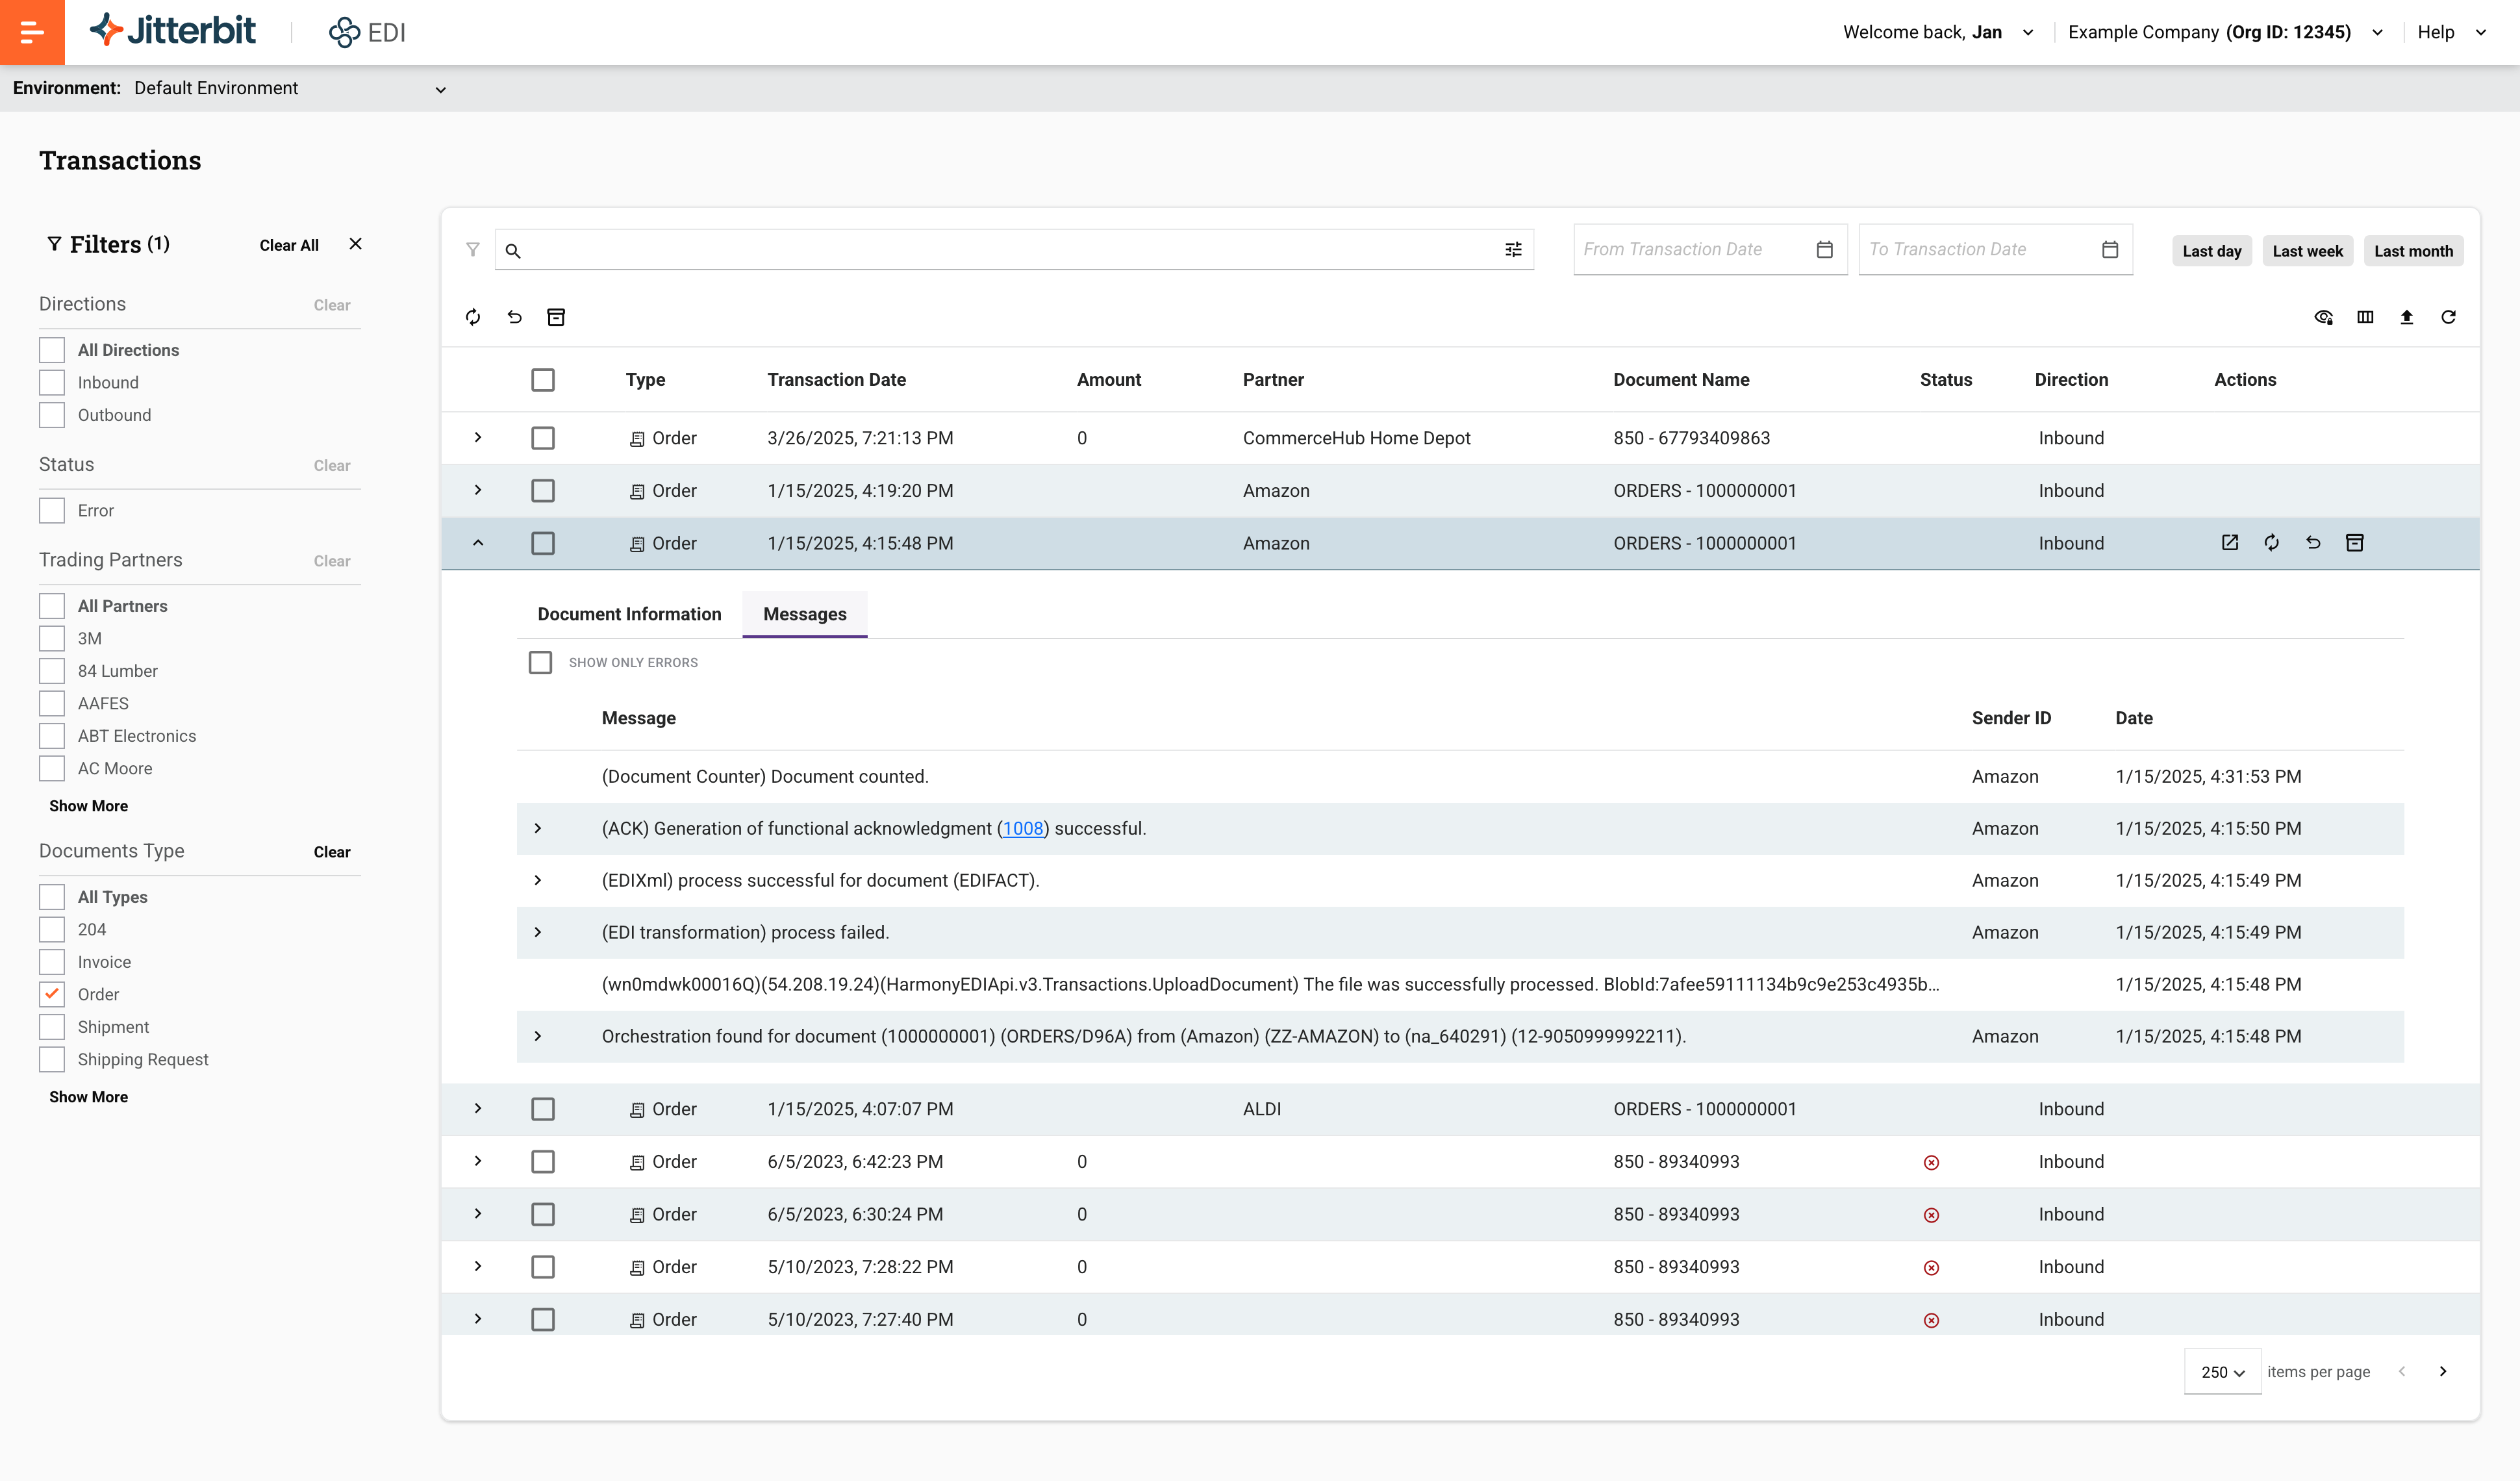This screenshot has height=1481, width=2520.
Task: Click the upload document icon
Action: coord(2407,317)
